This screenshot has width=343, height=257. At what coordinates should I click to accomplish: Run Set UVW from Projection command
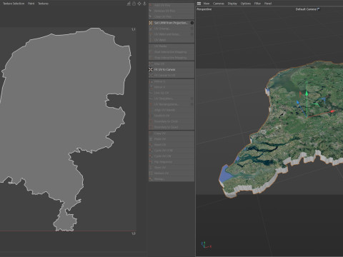171,23
